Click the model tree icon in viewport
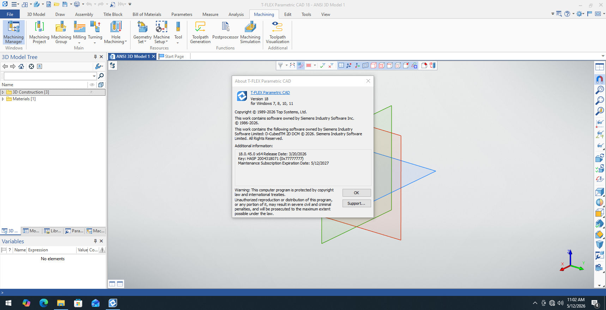Viewport: 606px width, 310px height. (113, 65)
